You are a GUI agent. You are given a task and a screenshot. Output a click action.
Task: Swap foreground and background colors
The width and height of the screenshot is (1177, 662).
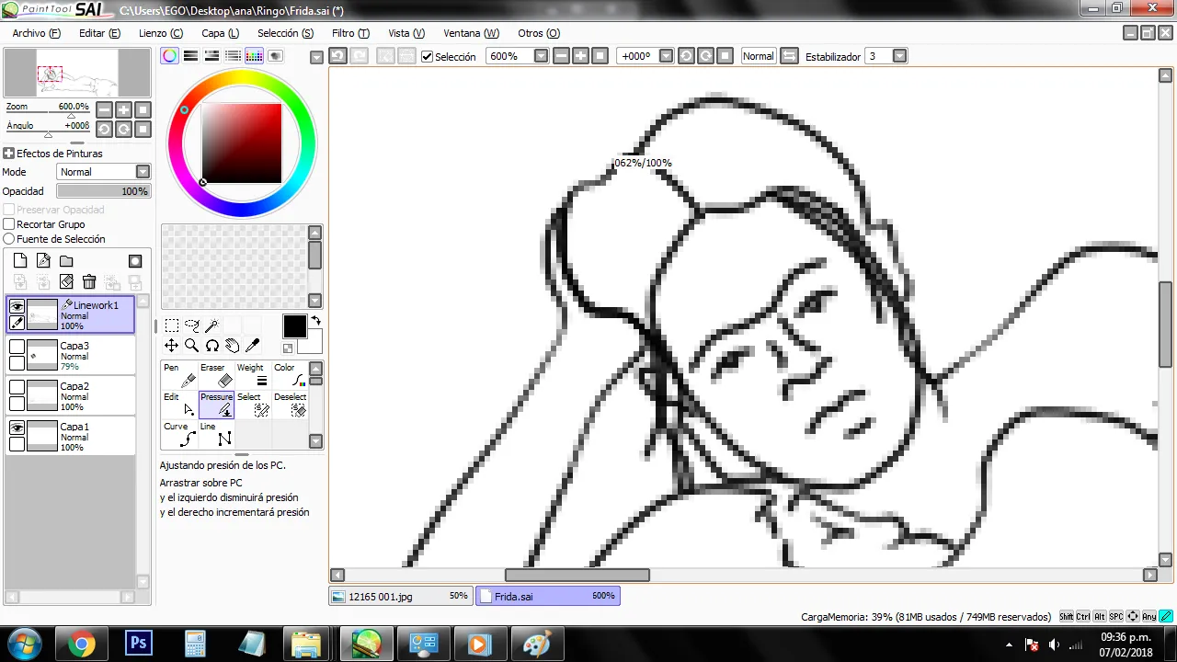click(316, 321)
